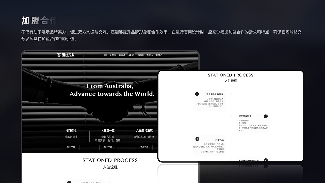Open the 帮助中心 nav item
This screenshot has width=325, height=183.
point(150,55)
